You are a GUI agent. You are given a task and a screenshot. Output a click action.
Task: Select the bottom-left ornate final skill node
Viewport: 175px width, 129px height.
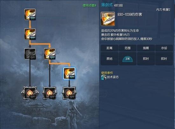point(30,93)
